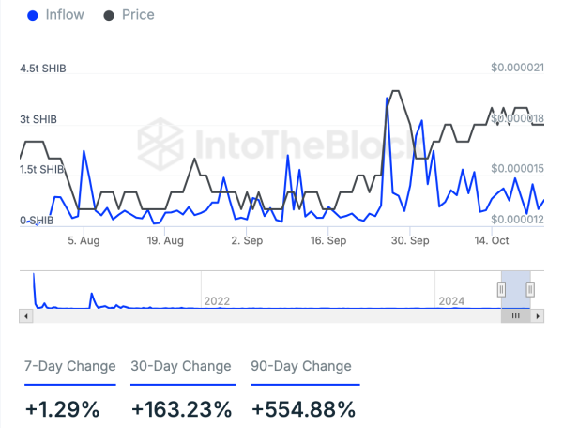Select the 90-Day Change tab
The image size is (563, 428).
pyautogui.click(x=301, y=366)
